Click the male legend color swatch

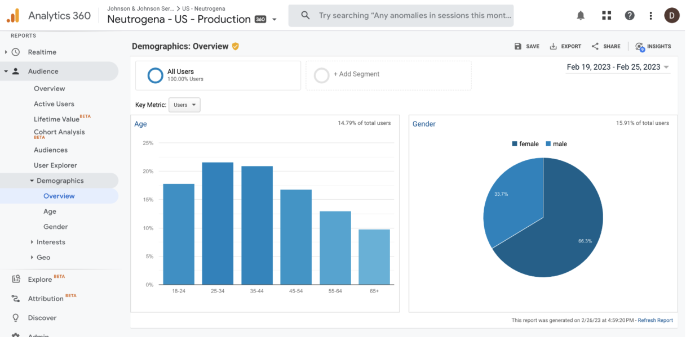point(548,144)
